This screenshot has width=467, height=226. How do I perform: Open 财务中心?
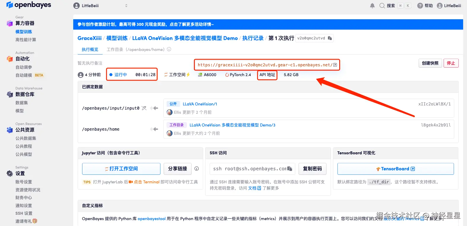24,198
